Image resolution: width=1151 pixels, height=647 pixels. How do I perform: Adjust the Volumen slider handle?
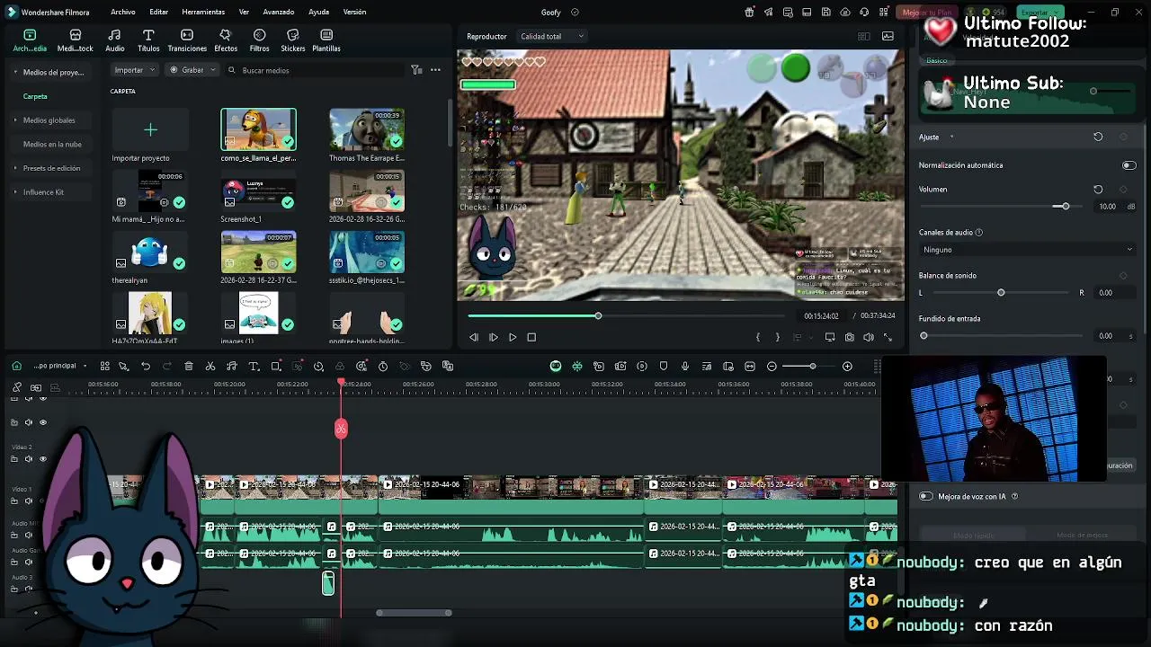(x=1066, y=207)
